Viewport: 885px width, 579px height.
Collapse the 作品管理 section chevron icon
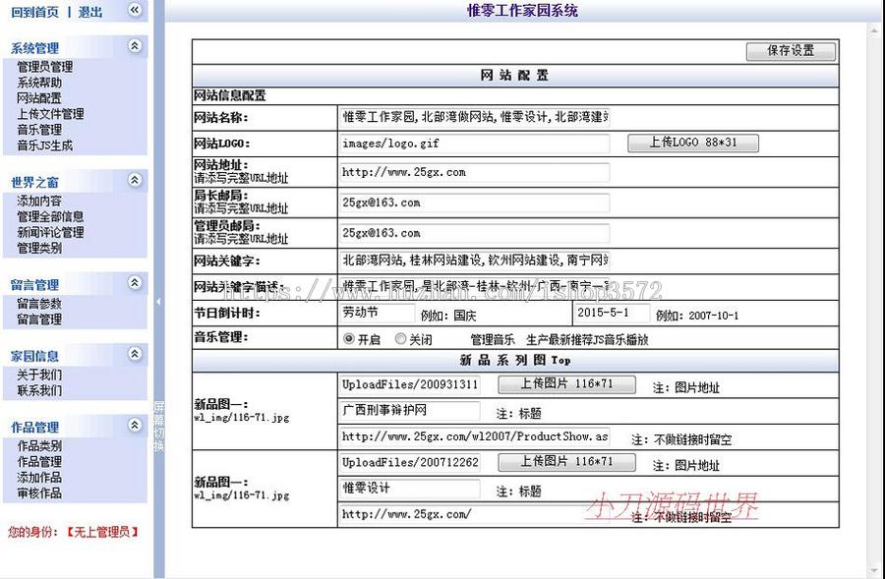[134, 426]
